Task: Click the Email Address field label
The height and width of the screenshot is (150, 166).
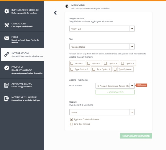Action: 75,86
